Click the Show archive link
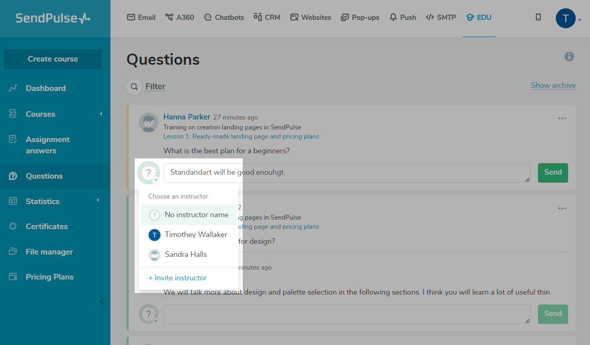Screen dimensions: 590x345 (x=553, y=85)
